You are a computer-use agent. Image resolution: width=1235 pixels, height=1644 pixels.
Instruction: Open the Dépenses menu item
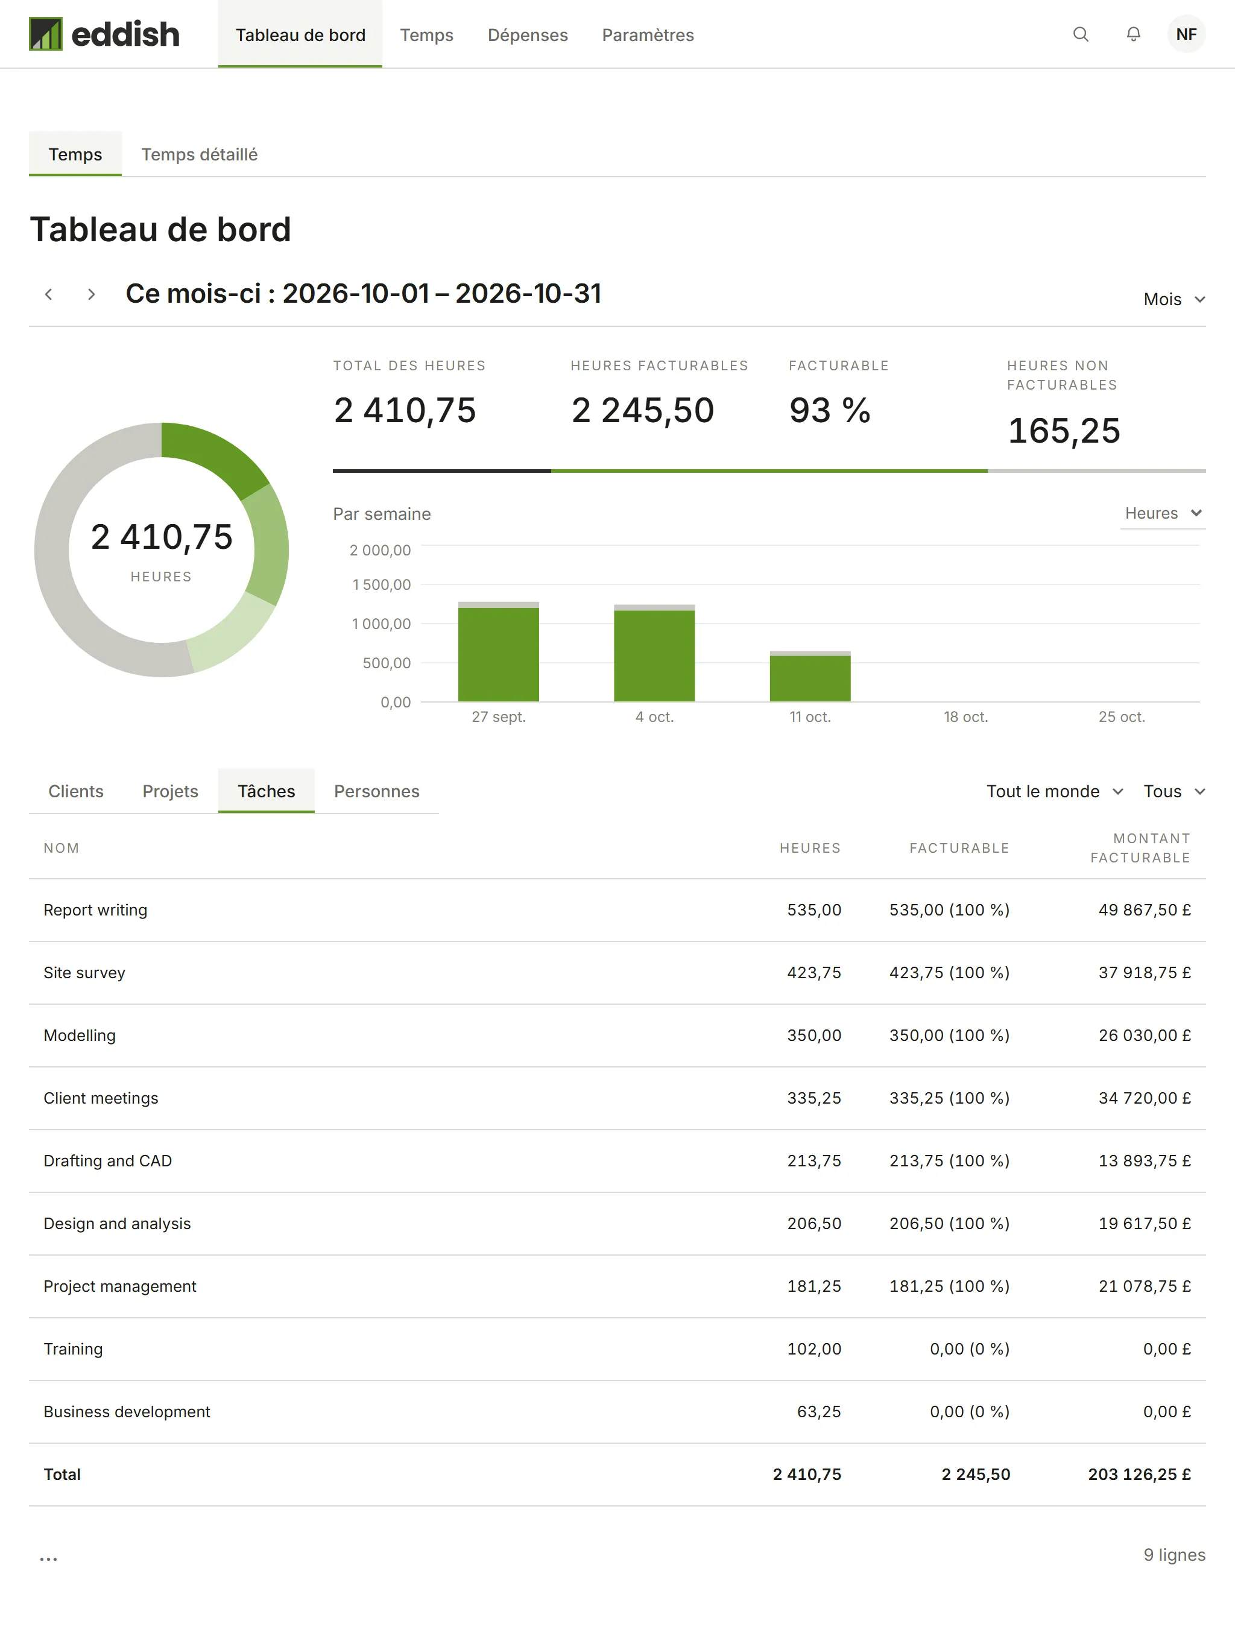click(528, 35)
